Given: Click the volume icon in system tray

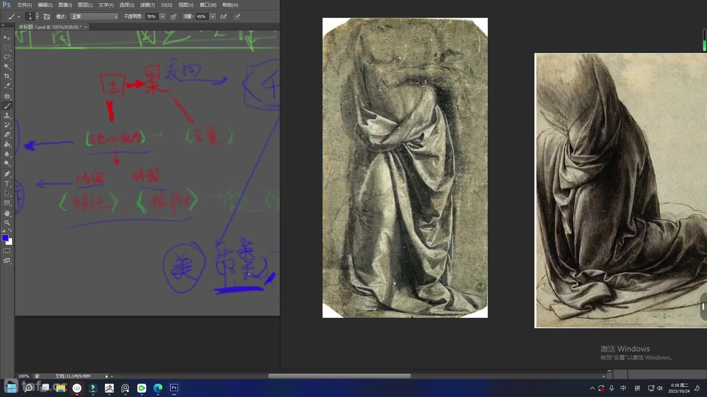Looking at the screenshot, I should click(659, 388).
